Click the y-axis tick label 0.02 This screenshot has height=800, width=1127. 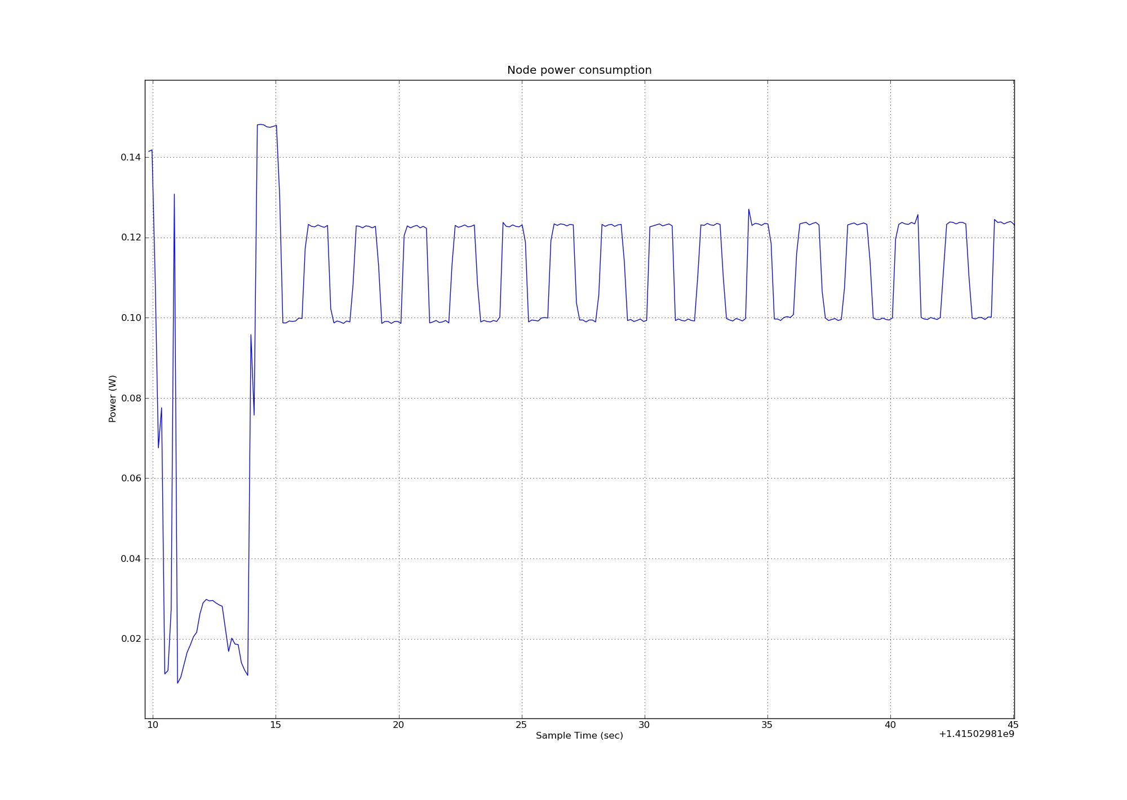[131, 639]
